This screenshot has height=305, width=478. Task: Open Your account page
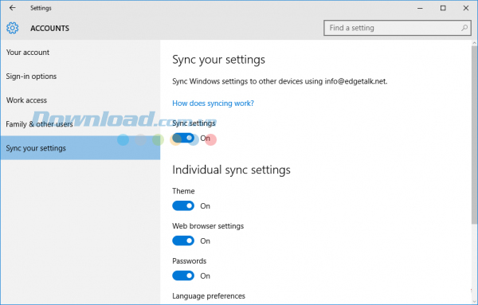point(80,53)
